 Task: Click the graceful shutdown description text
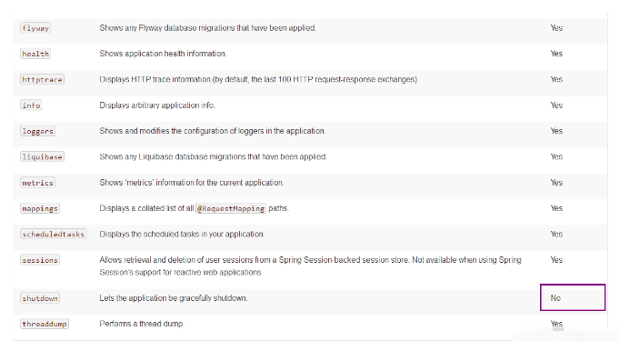tap(174, 298)
